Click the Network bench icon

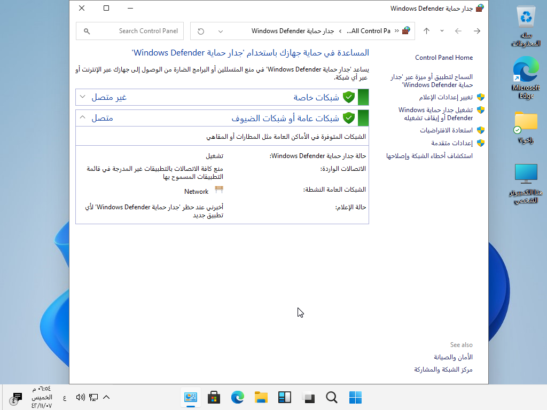pyautogui.click(x=218, y=190)
